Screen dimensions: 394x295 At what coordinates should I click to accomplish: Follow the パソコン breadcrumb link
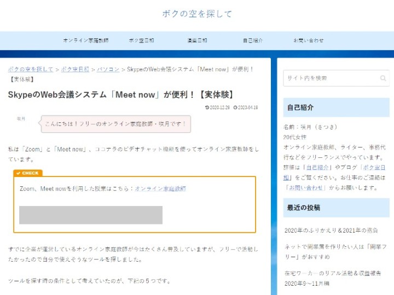tap(108, 69)
